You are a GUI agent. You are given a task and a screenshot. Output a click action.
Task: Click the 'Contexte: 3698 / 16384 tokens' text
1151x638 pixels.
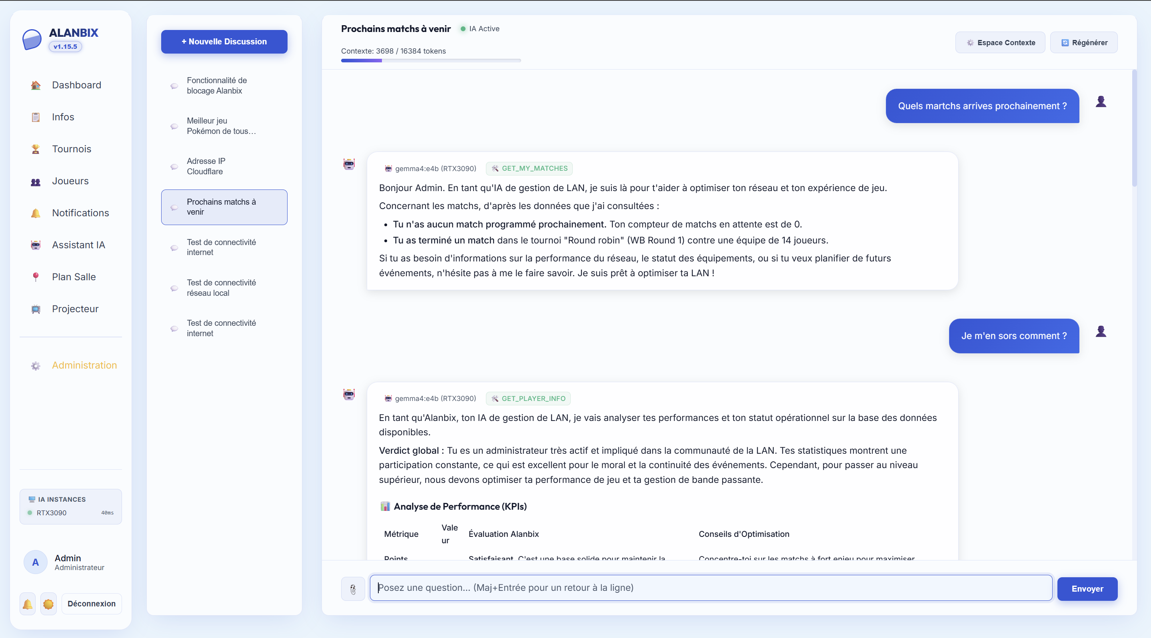point(393,51)
